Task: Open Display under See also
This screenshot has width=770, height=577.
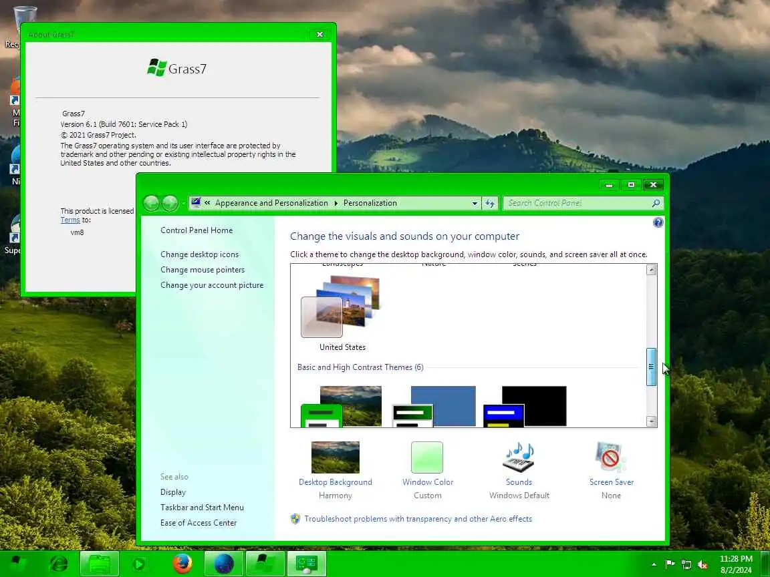Action: coord(173,492)
